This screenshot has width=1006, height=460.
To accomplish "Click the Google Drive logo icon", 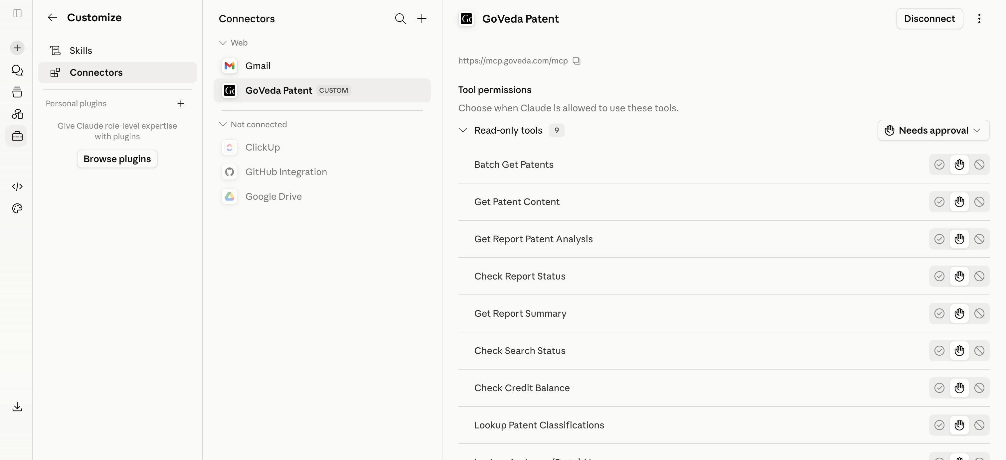I will 230,197.
